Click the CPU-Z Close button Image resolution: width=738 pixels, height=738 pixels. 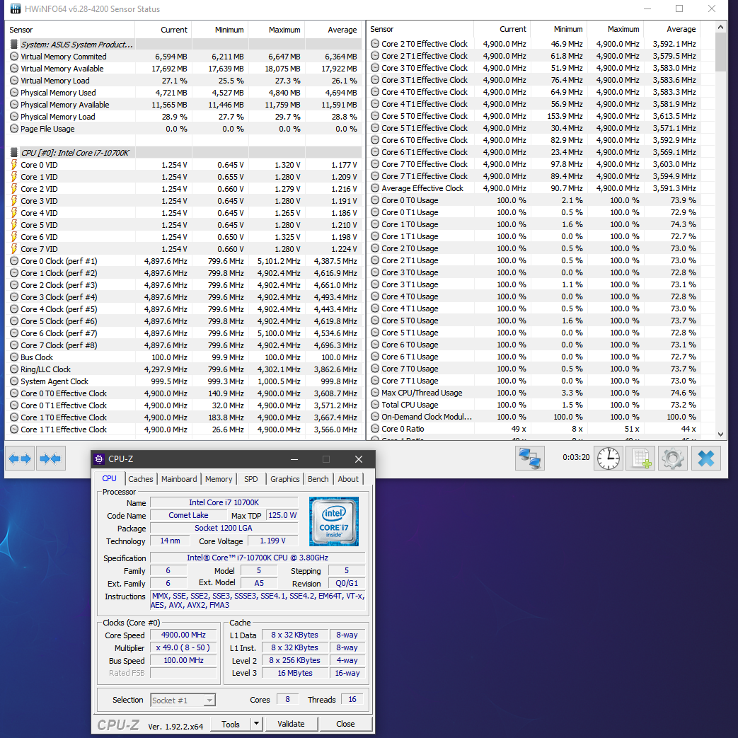[345, 724]
